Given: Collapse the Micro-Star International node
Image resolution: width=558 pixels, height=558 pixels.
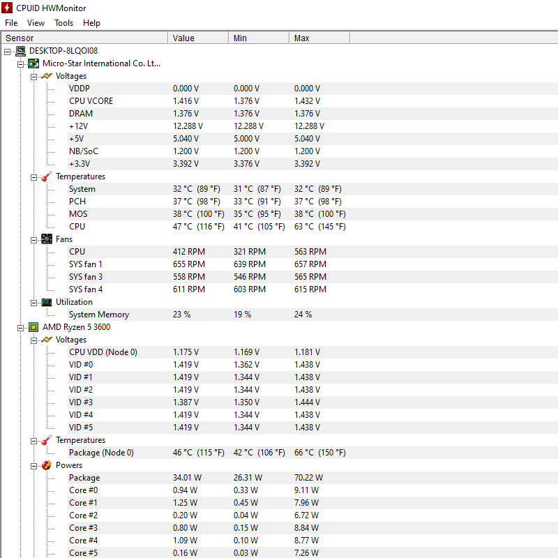Looking at the screenshot, I should 21,64.
